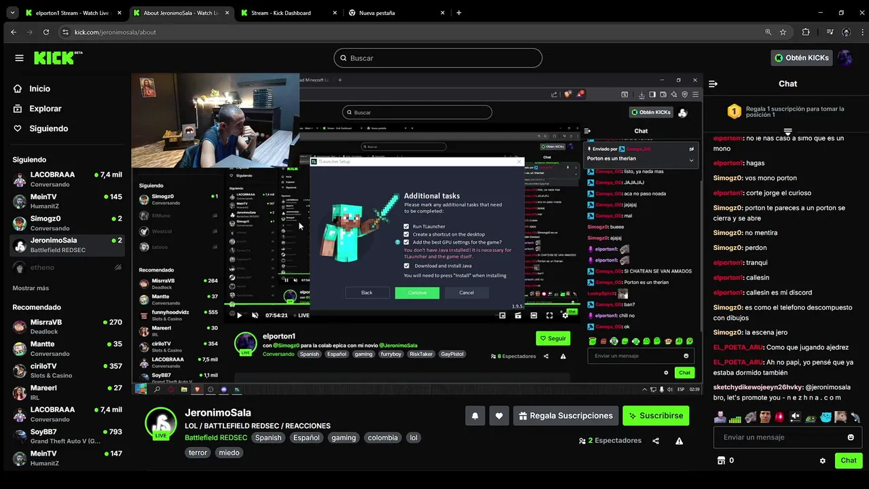869x489 pixels.
Task: Open the clip creation icon in player
Action: click(518, 315)
